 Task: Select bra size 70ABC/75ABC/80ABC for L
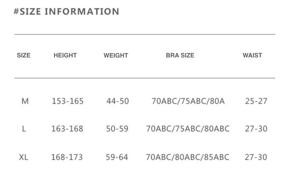click(x=188, y=129)
